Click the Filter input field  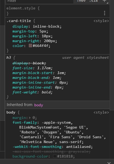tap(40, 1)
